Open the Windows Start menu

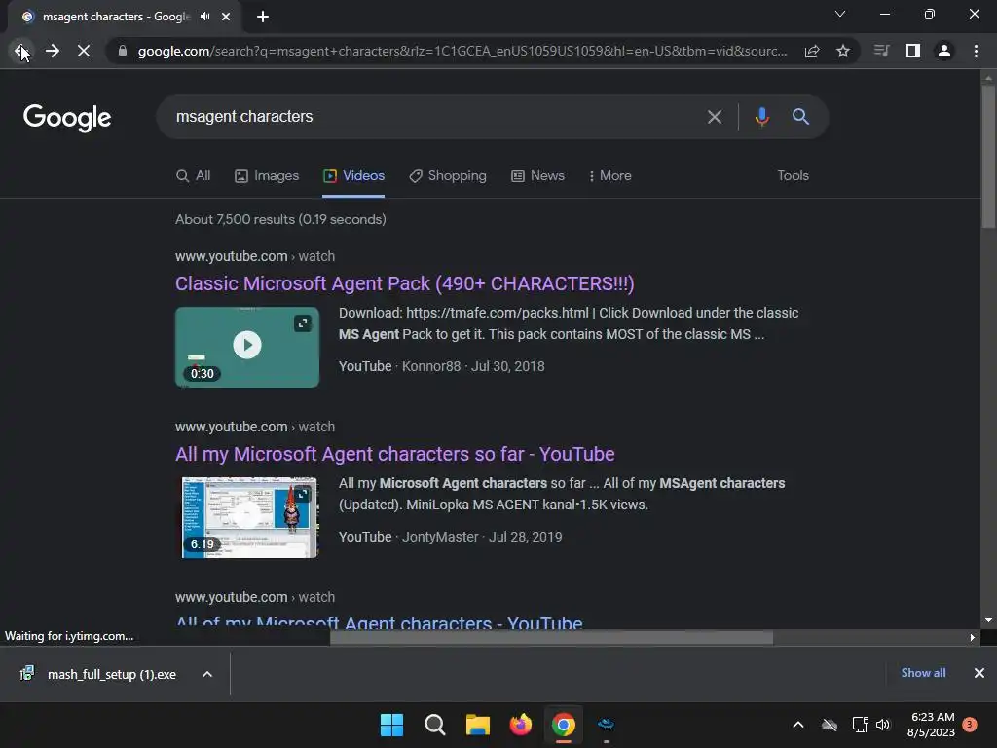pos(391,725)
